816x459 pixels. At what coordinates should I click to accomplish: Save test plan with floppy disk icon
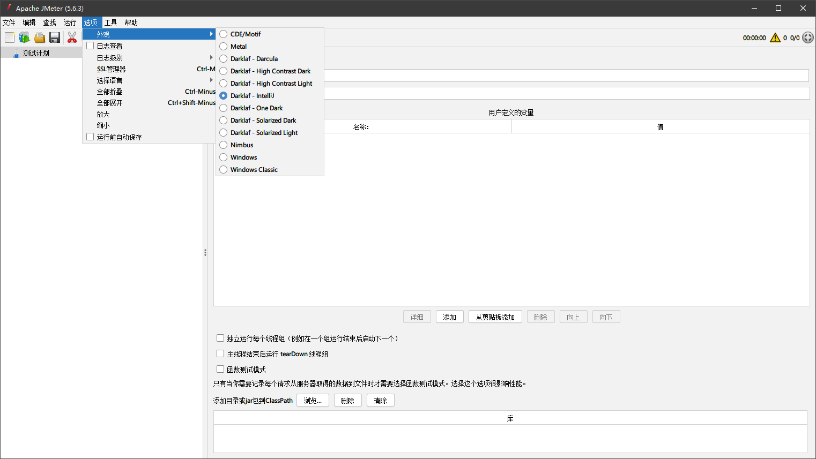pos(55,37)
